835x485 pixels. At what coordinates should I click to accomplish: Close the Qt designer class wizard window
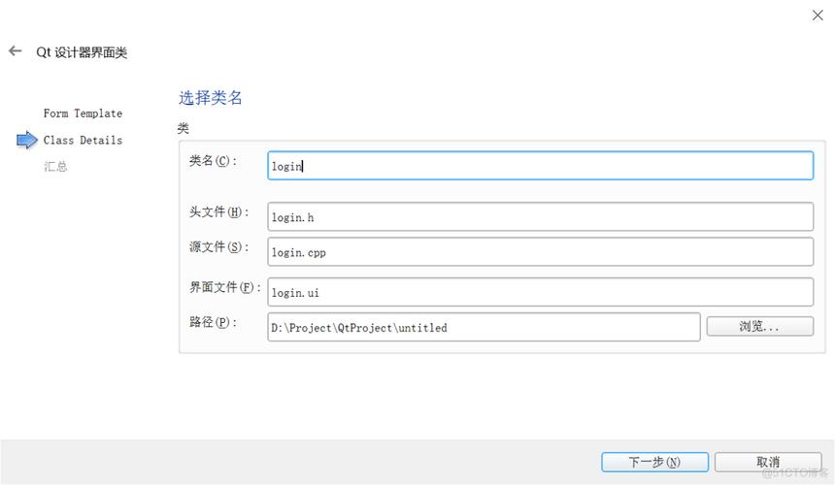tap(818, 15)
